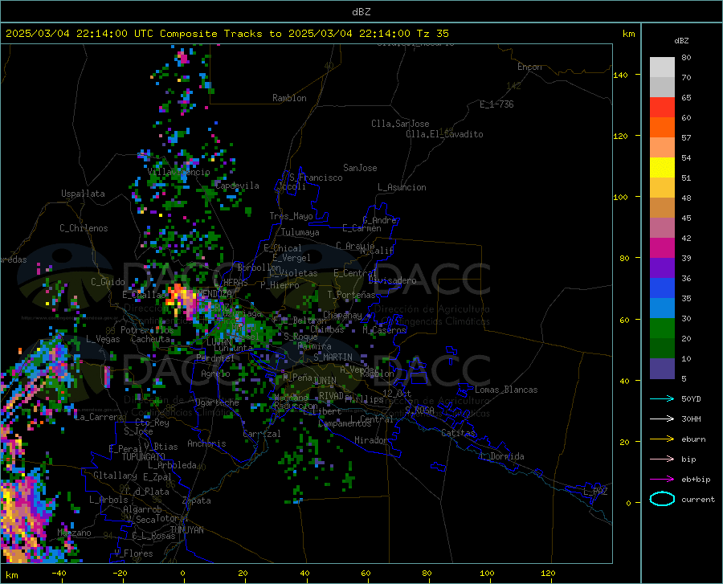Click the L_Asuncion place label

pyautogui.click(x=402, y=187)
